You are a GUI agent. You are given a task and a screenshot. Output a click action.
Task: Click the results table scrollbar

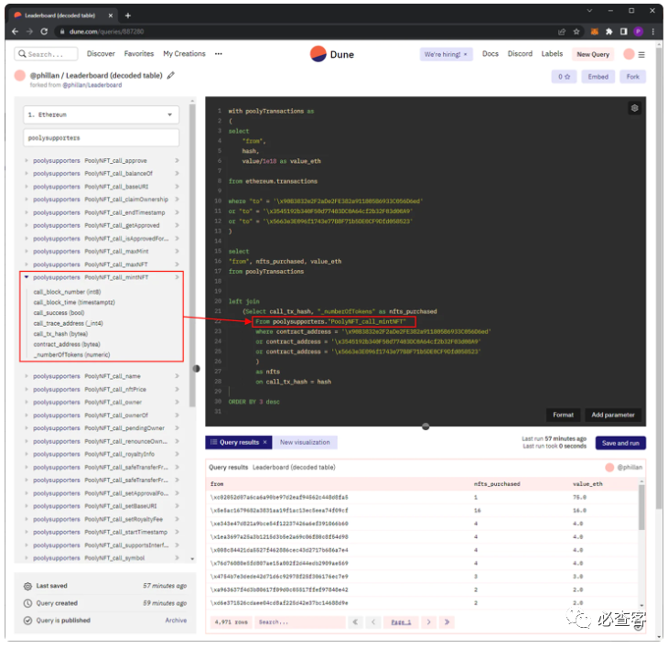point(641,507)
